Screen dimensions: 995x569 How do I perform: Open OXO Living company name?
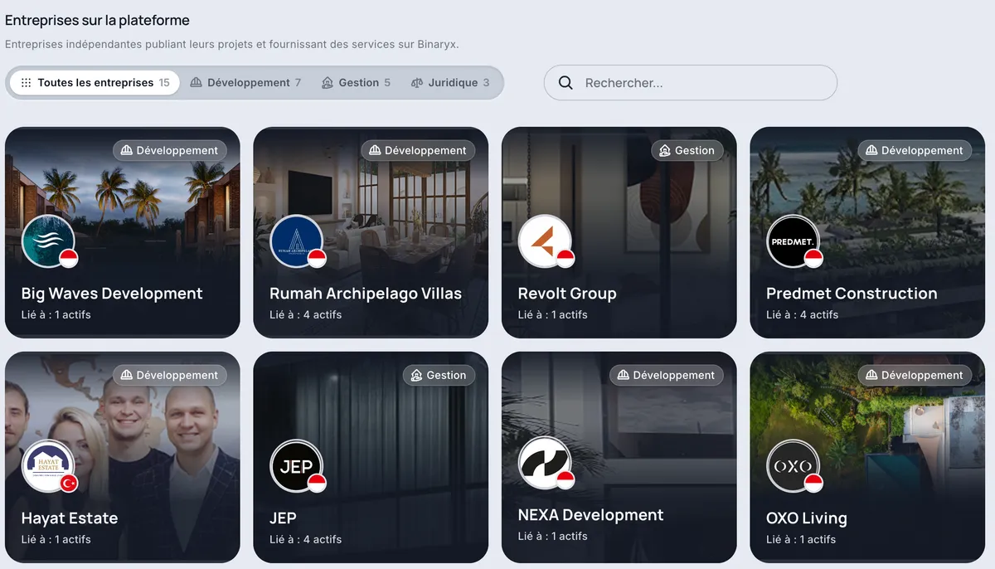(807, 518)
